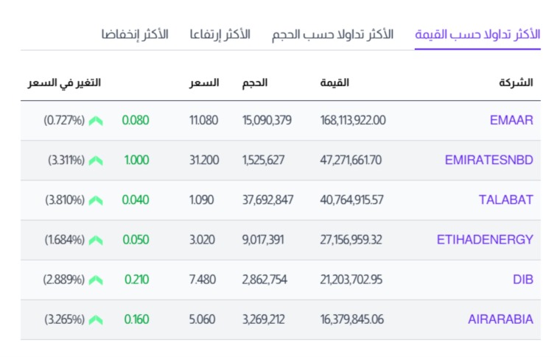
Task: Open the EMAAR company link
Action: click(511, 120)
